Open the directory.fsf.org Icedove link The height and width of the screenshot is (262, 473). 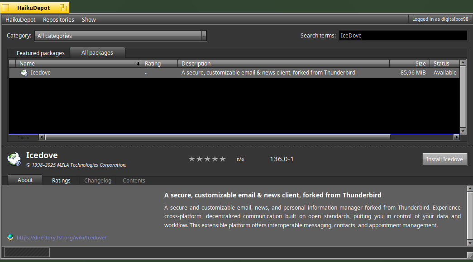point(62,238)
